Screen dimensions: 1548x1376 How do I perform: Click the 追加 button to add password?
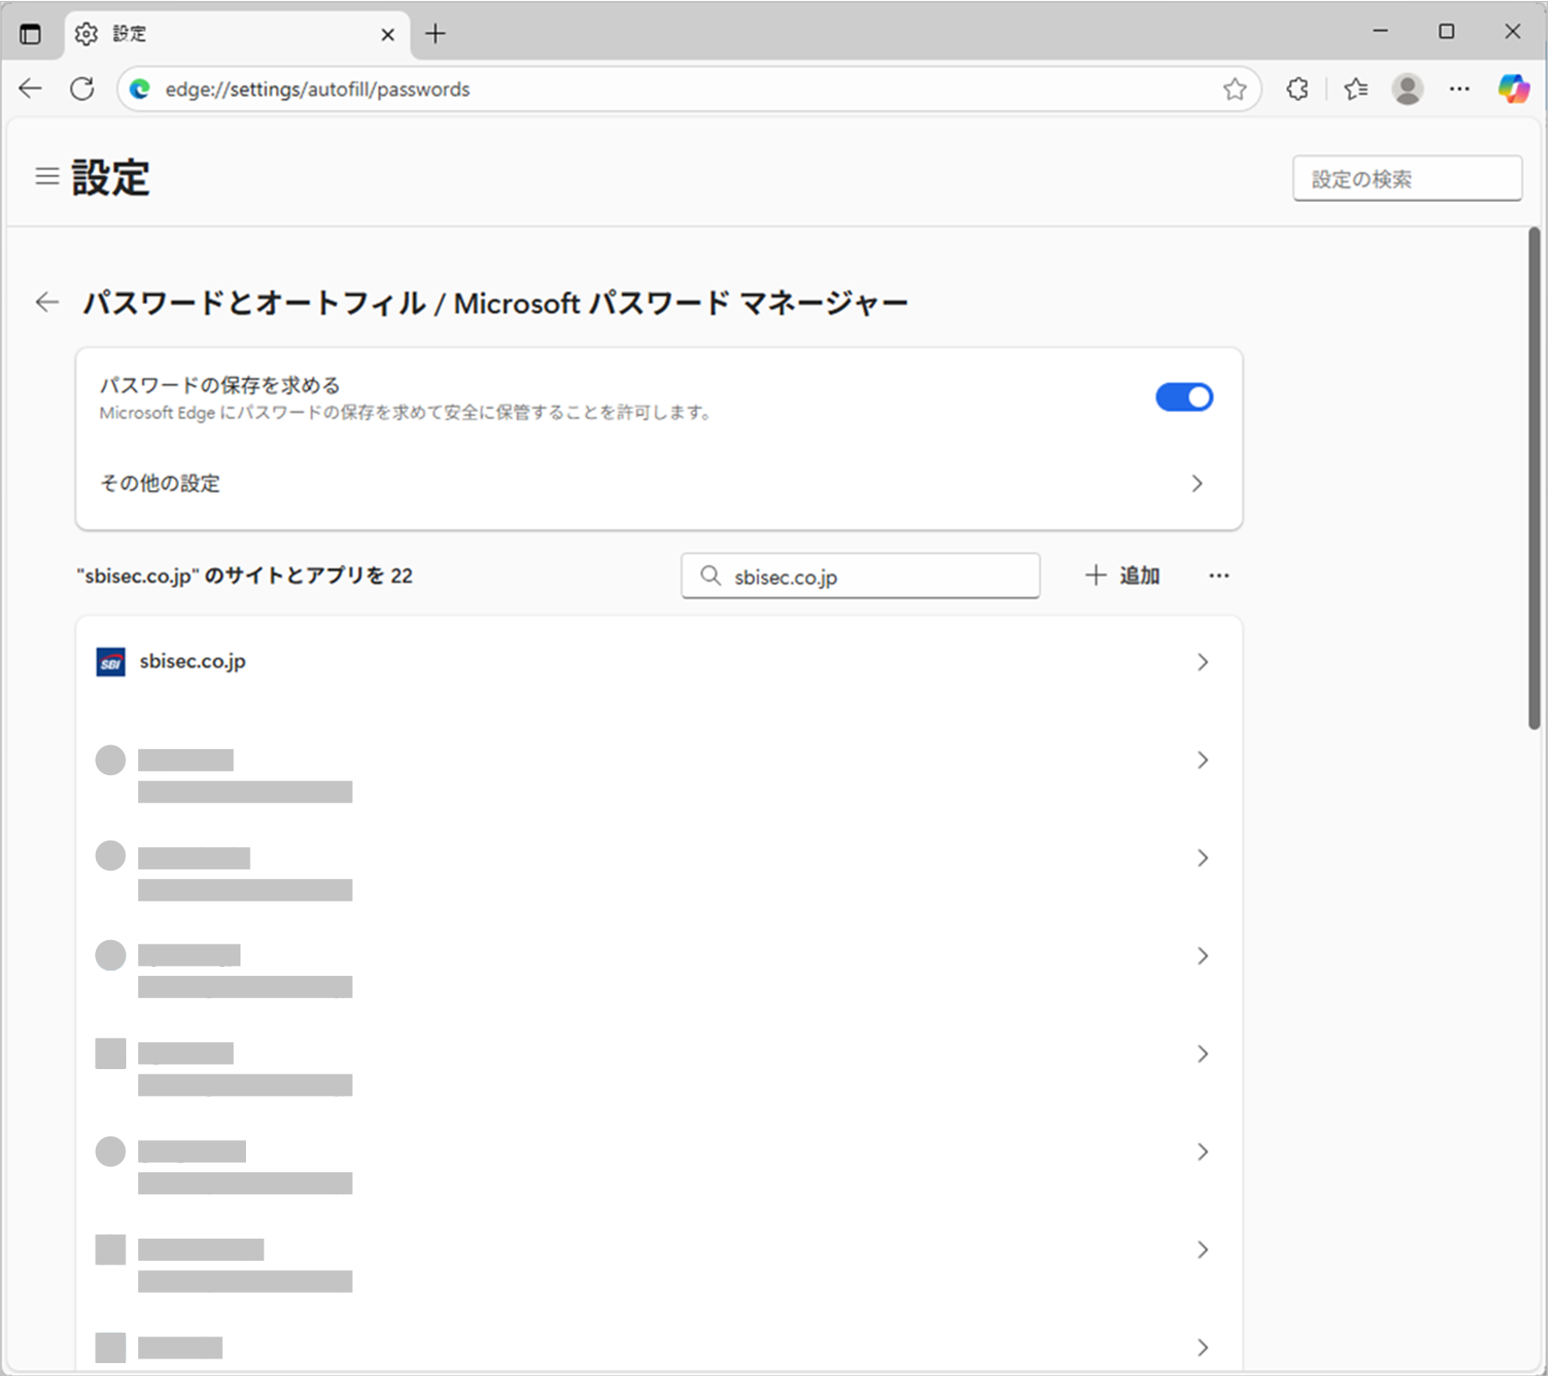click(x=1122, y=576)
